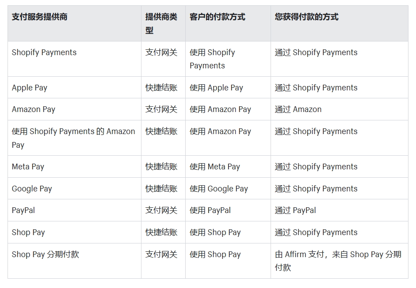Select the "使用 PayPal" cell
The image size is (416, 288).
pyautogui.click(x=210, y=210)
